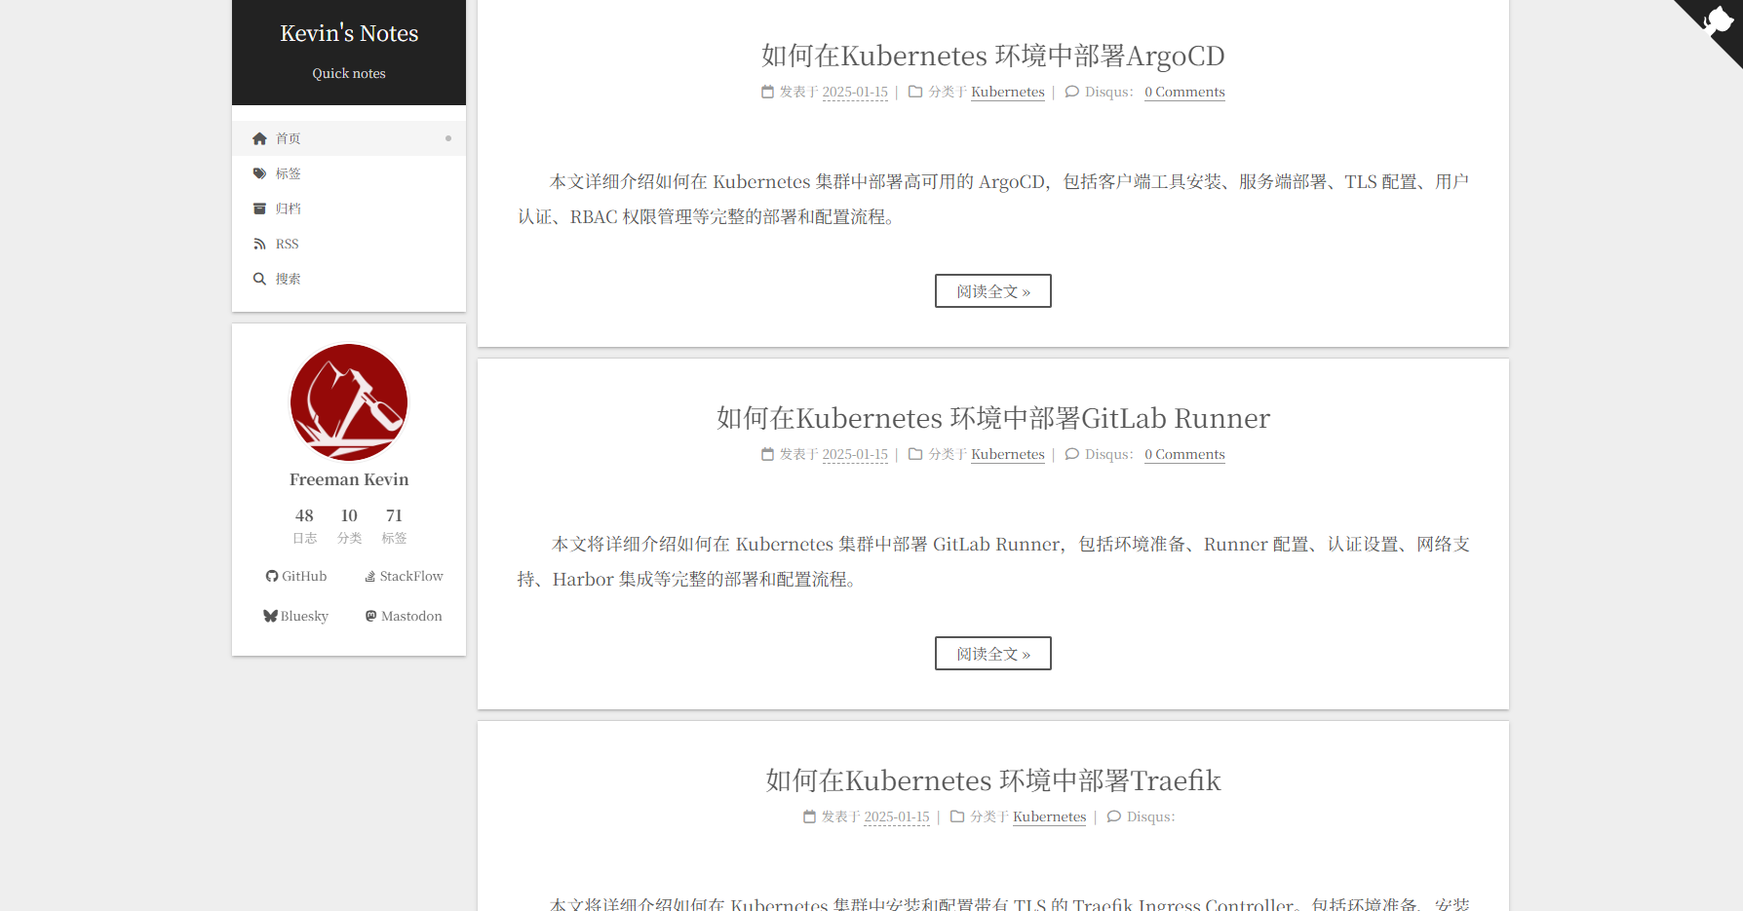1743x911 pixels.
Task: Click the Bluesky butterfly icon
Action: coord(270,616)
